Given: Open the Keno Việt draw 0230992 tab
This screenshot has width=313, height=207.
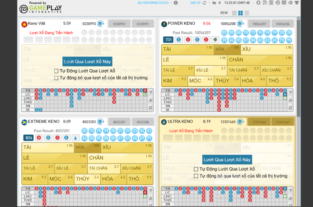Looking at the screenshot, I should [x=120, y=24].
